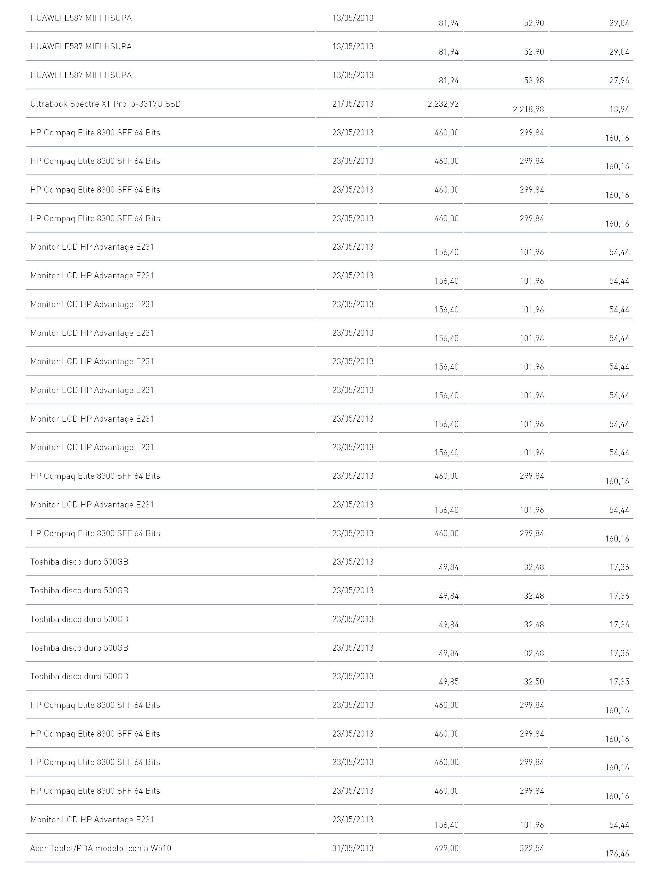671x876 pixels.
Task: Select the 176,46 value
Action: pyautogui.click(x=617, y=854)
